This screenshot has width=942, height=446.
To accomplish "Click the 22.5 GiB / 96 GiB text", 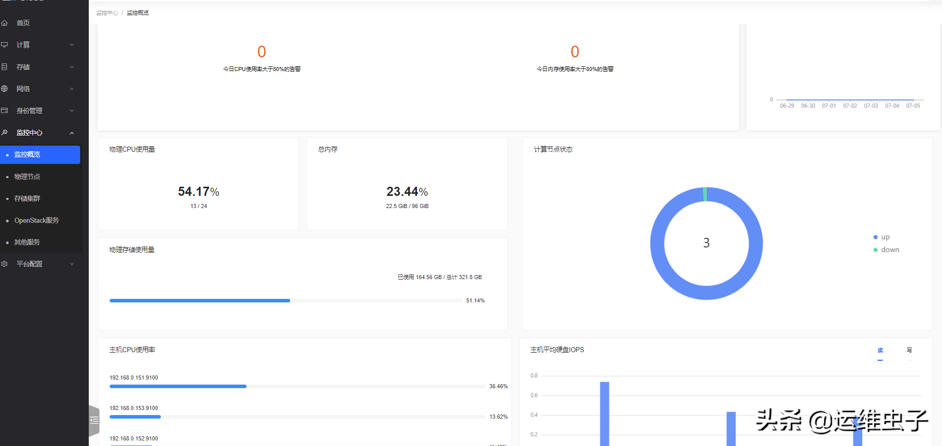I will [x=407, y=206].
